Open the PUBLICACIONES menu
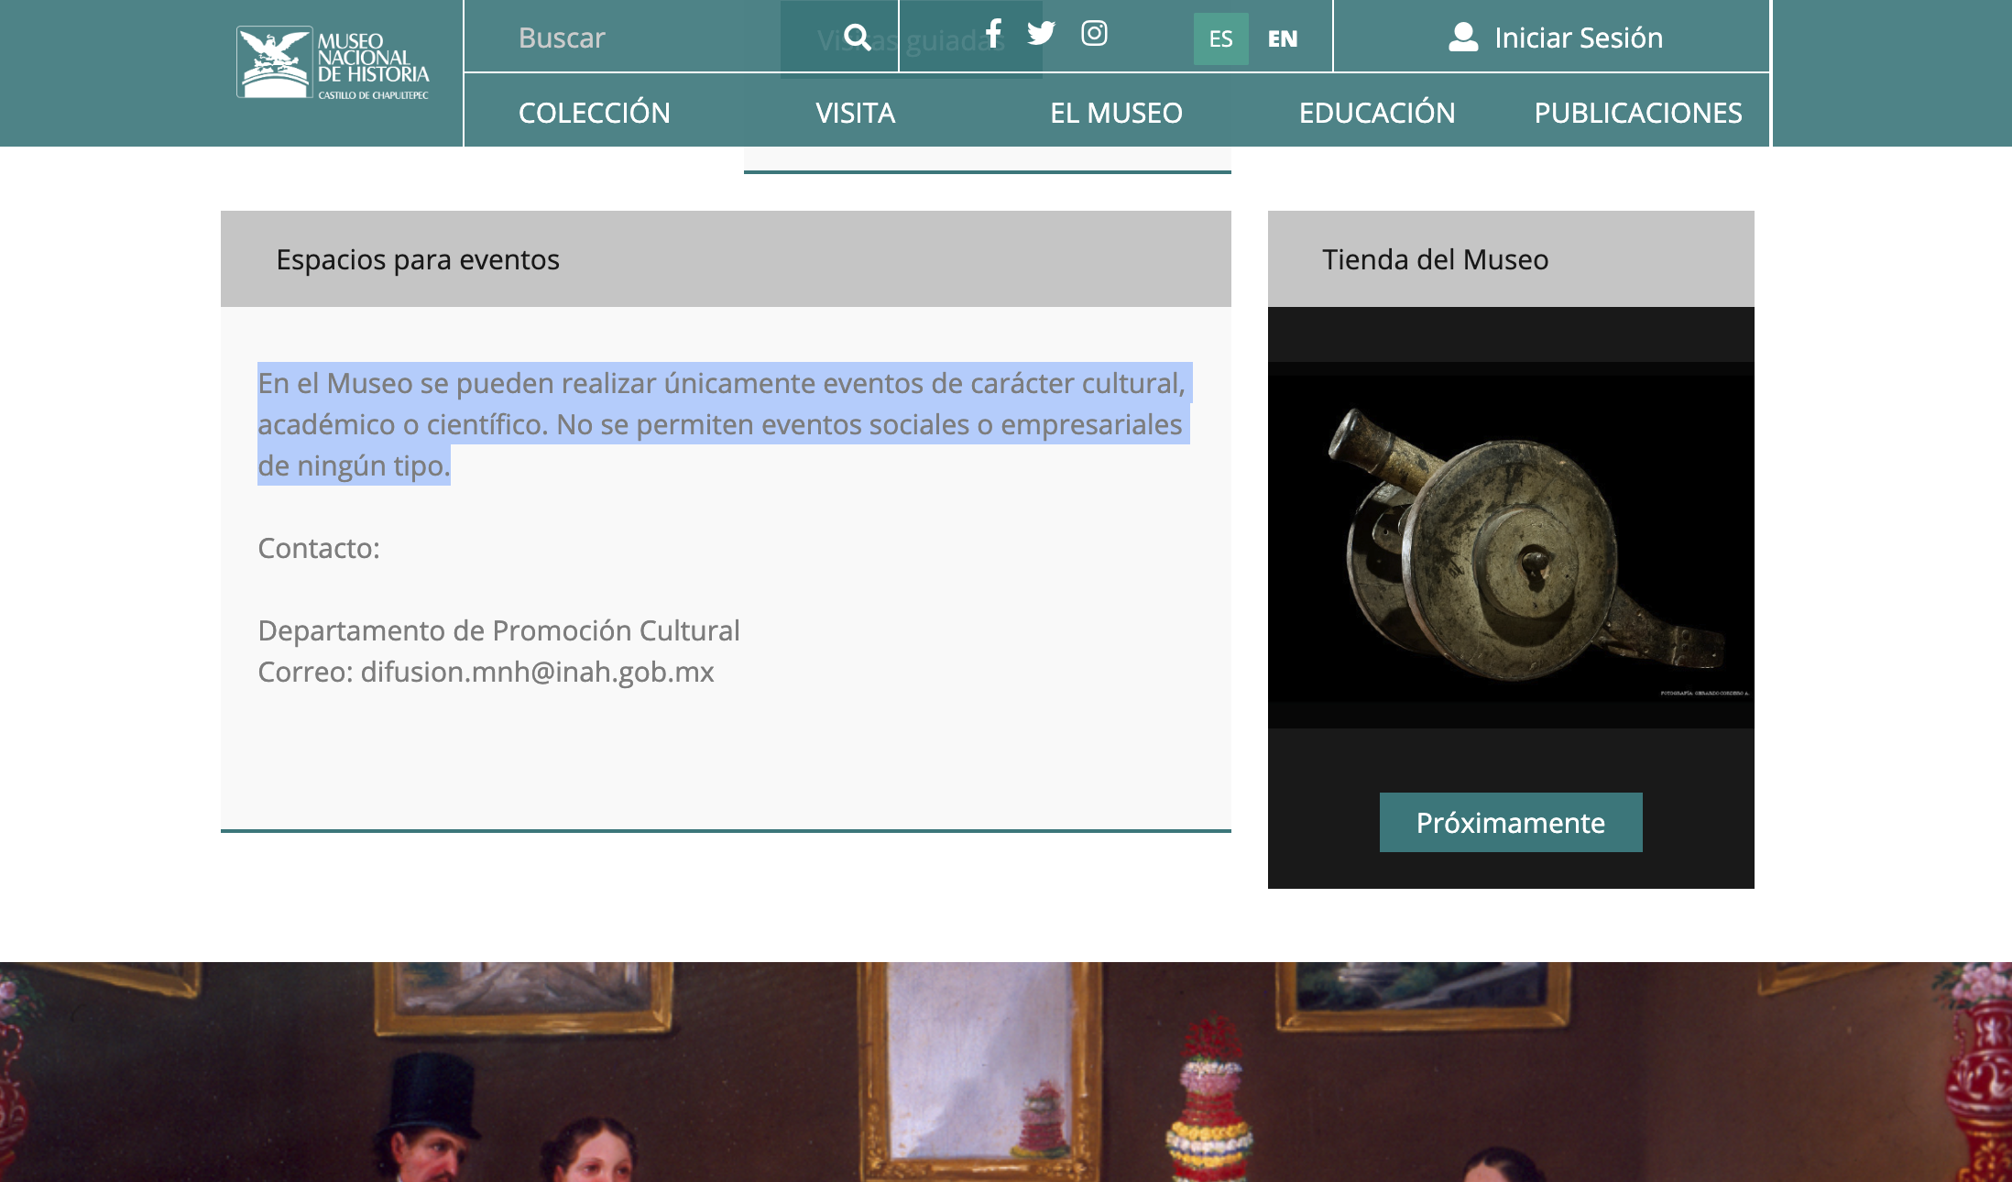This screenshot has height=1182, width=2012. [1638, 113]
